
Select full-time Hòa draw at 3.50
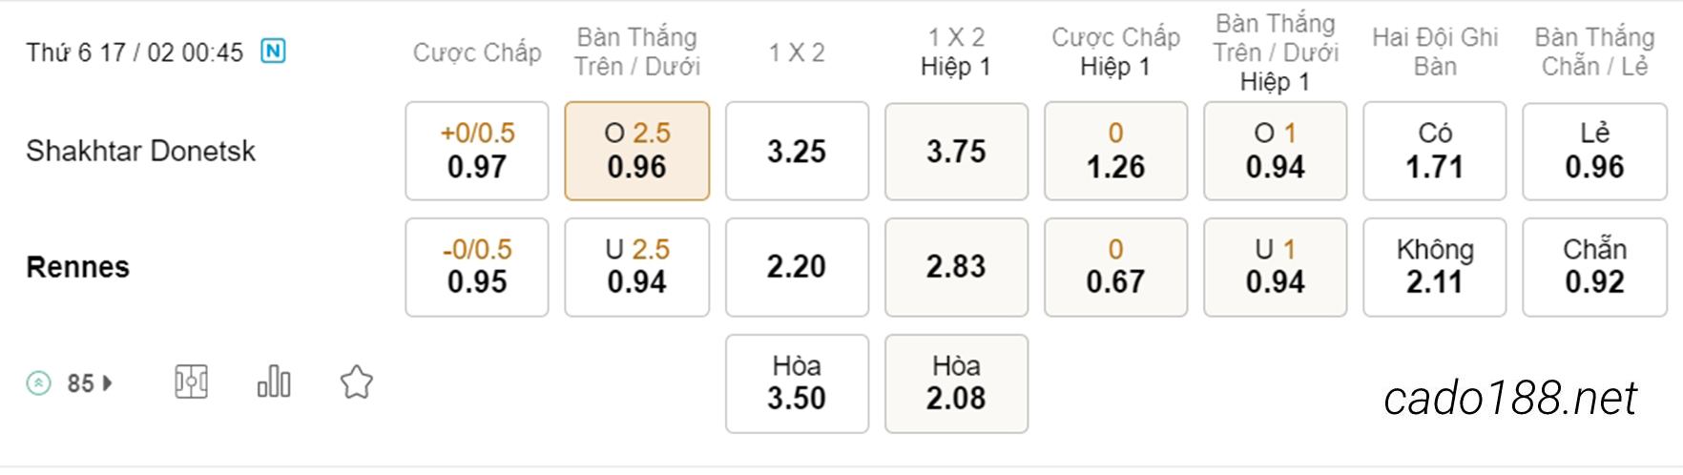click(x=797, y=383)
